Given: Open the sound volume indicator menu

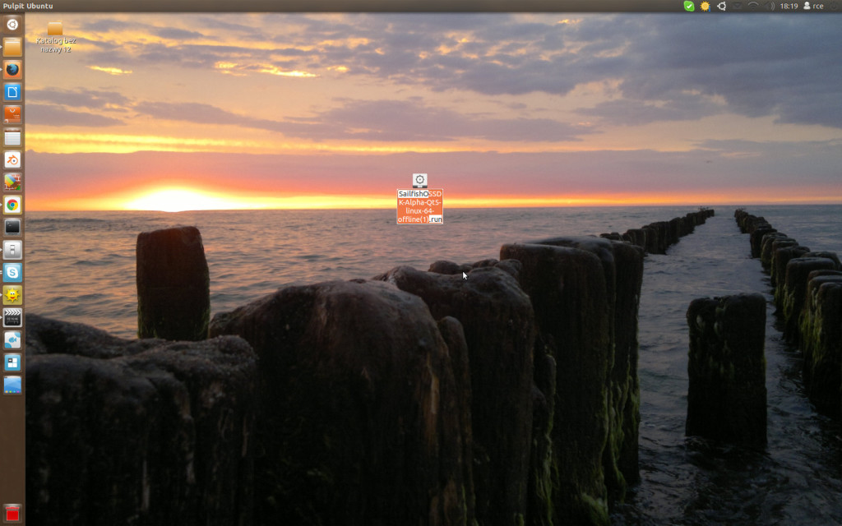Looking at the screenshot, I should click(x=770, y=6).
